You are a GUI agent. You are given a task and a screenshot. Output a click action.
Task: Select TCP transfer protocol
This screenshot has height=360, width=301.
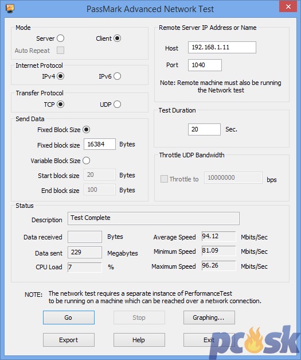point(61,104)
